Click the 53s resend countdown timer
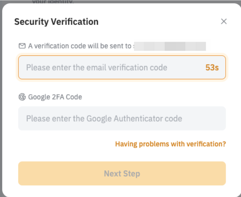 (x=212, y=68)
